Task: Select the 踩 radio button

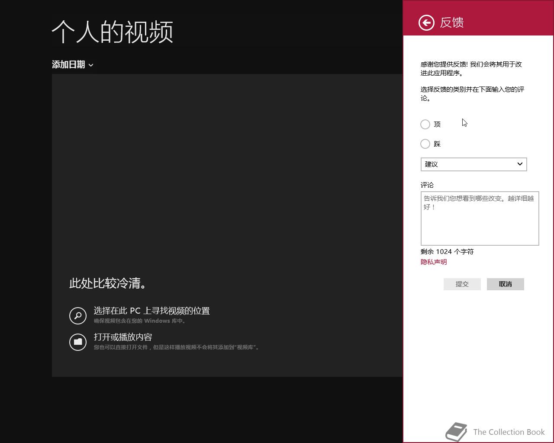Action: (x=425, y=144)
